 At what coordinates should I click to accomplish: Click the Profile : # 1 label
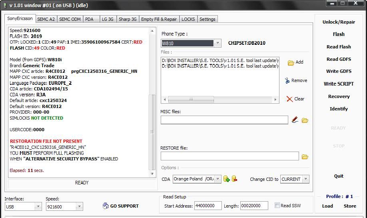coord(339,196)
